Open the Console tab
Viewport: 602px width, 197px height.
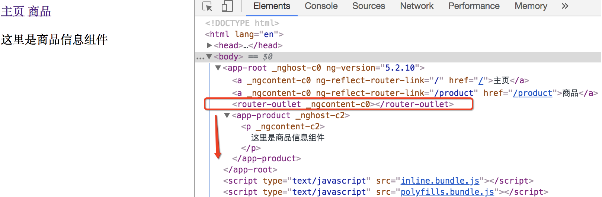click(321, 6)
